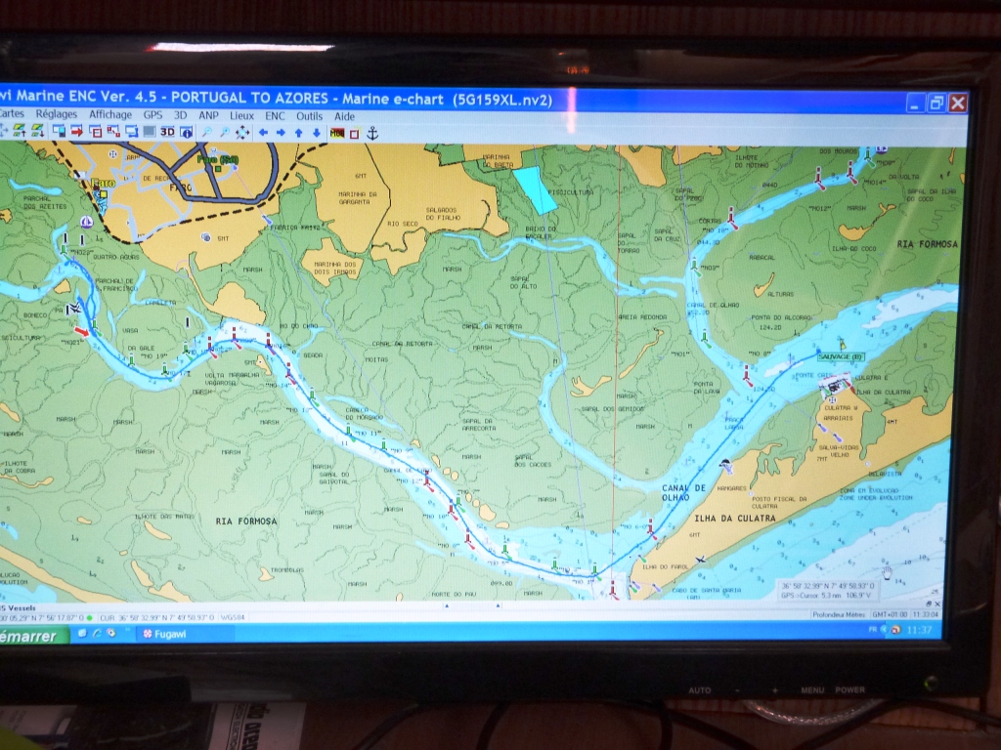The height and width of the screenshot is (750, 1001).
Task: Click the chart layer up-arrow toolbar icon
Action: 20,131
